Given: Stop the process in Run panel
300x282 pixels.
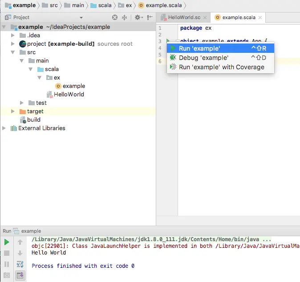Looking at the screenshot, I should (x=7, y=253).
